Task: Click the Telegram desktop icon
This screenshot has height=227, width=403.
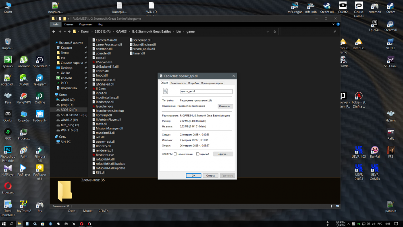Action: pyautogui.click(x=39, y=78)
